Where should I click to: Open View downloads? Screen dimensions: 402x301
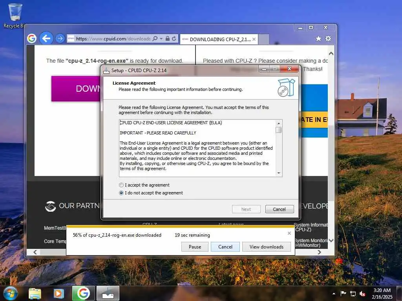(x=267, y=247)
